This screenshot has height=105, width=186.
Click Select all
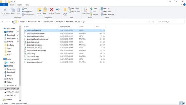[x=105, y=8]
